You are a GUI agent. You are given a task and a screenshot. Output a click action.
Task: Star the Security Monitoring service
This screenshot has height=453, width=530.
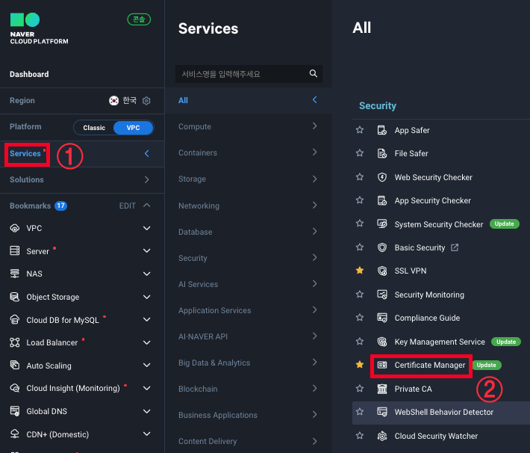point(360,295)
